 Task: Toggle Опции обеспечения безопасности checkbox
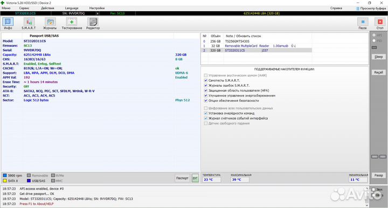pos(206,101)
